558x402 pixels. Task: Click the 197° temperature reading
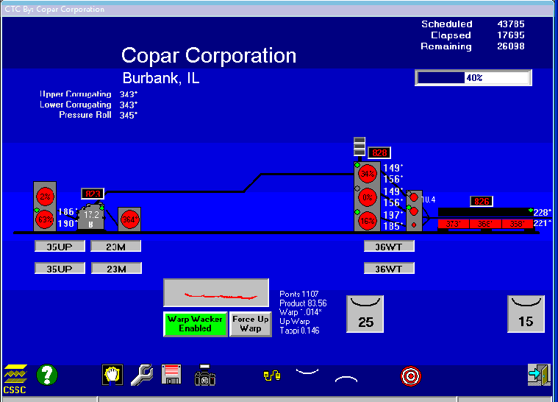click(x=393, y=215)
